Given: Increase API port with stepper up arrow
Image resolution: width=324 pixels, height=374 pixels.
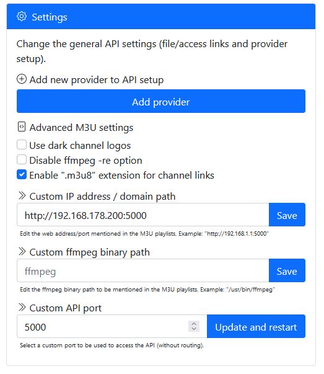Looking at the screenshot, I should coord(194,324).
